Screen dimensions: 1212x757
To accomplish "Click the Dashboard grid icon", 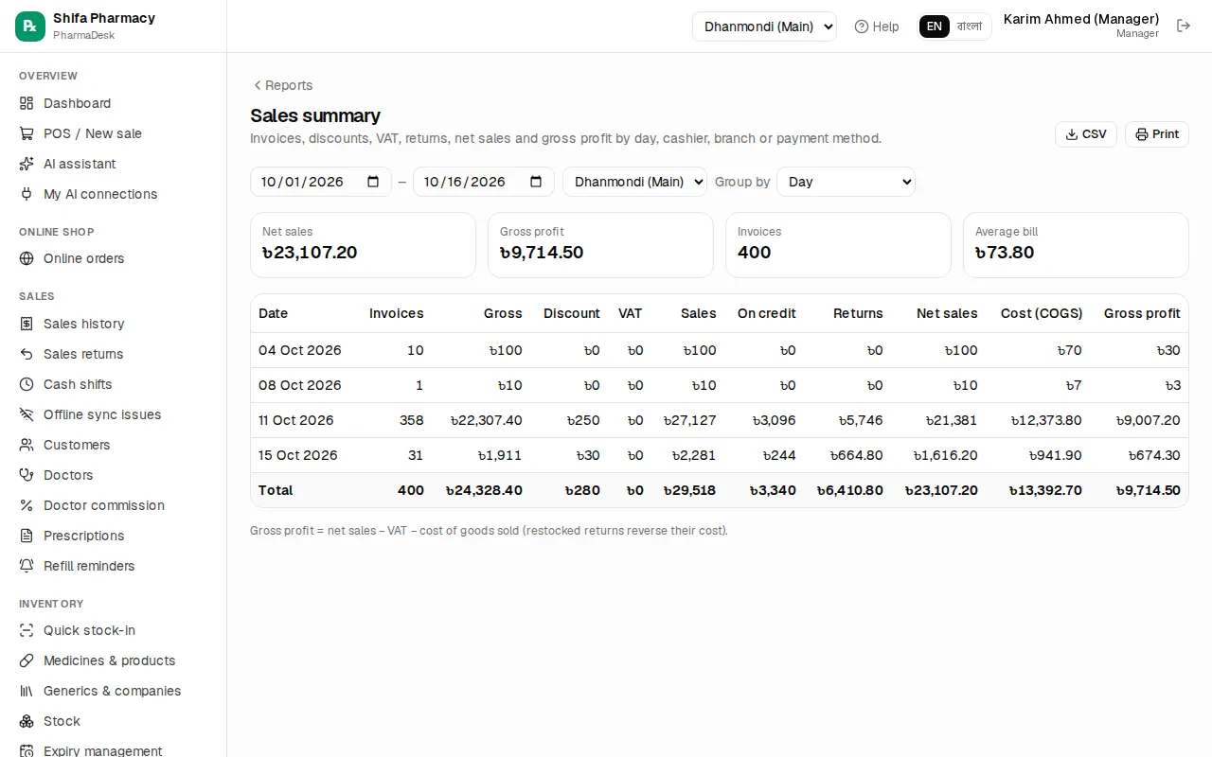I will tap(27, 103).
